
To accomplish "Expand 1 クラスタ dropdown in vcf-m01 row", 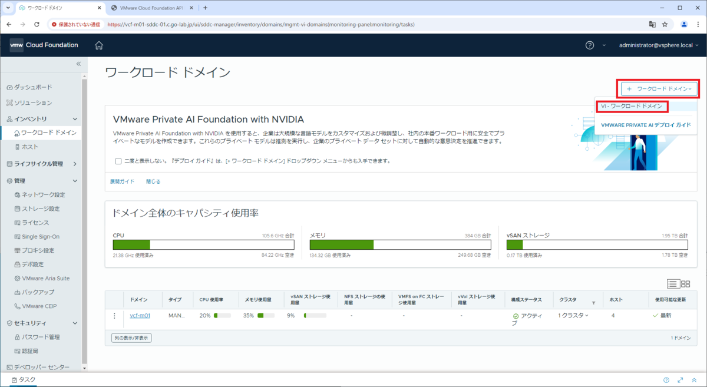I will pyautogui.click(x=573, y=316).
